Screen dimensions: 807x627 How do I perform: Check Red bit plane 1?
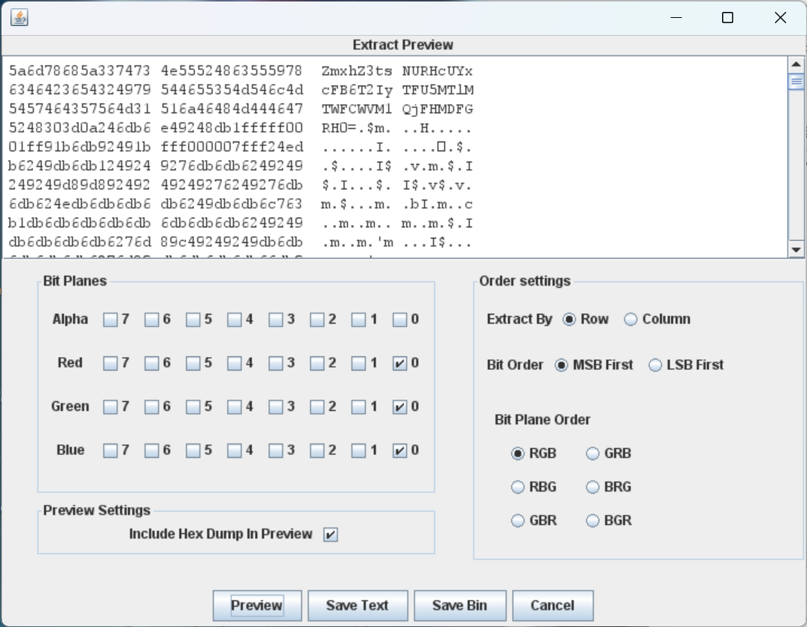(x=358, y=364)
